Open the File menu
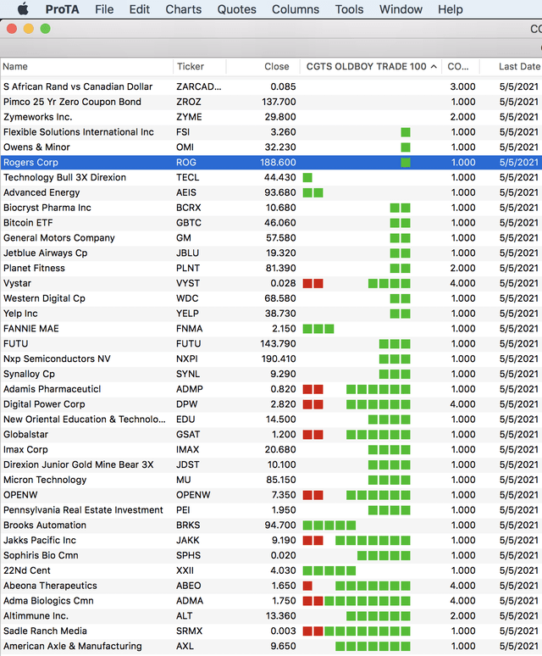Screen dimensions: 542x656 pyautogui.click(x=104, y=9)
